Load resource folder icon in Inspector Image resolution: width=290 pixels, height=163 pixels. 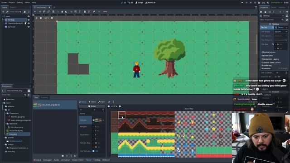pos(266,12)
